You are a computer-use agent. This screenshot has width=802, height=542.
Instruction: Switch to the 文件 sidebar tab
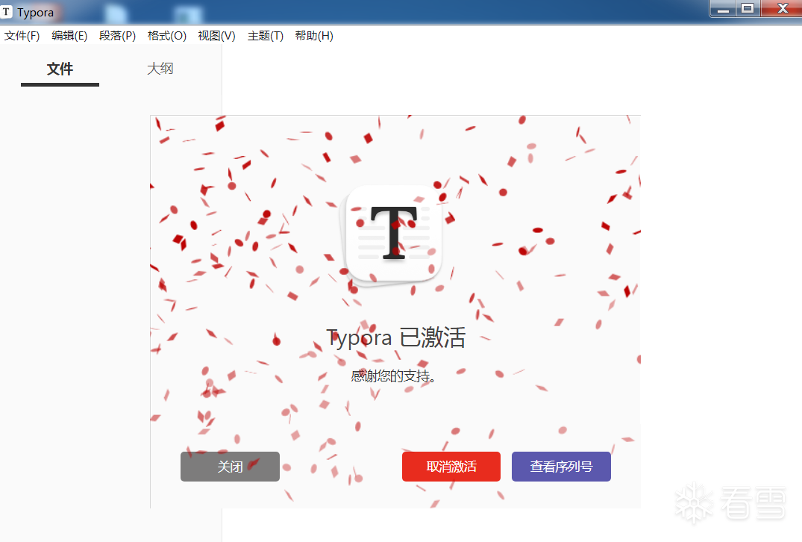pos(60,69)
